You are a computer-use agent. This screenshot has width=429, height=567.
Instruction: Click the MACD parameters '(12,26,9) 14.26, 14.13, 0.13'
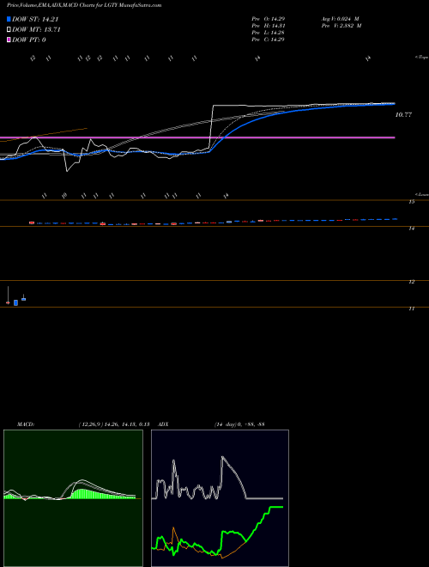(x=114, y=424)
